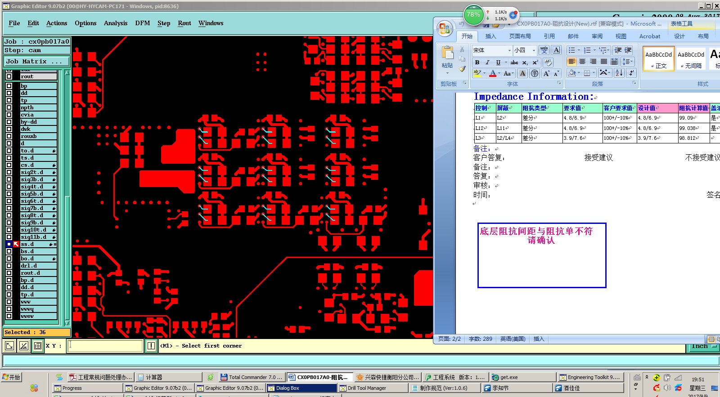The image size is (720, 397).
Task: Apply strikethrough with the abc icon
Action: [x=514, y=62]
